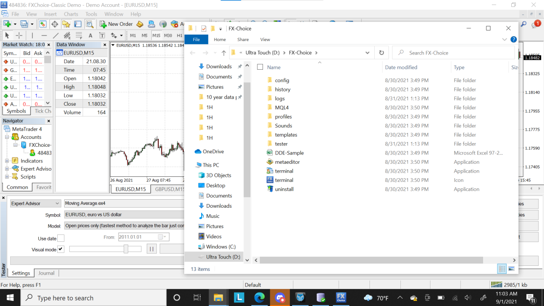544x306 pixels.
Task: Select the Text tool marked A
Action: pyautogui.click(x=90, y=36)
